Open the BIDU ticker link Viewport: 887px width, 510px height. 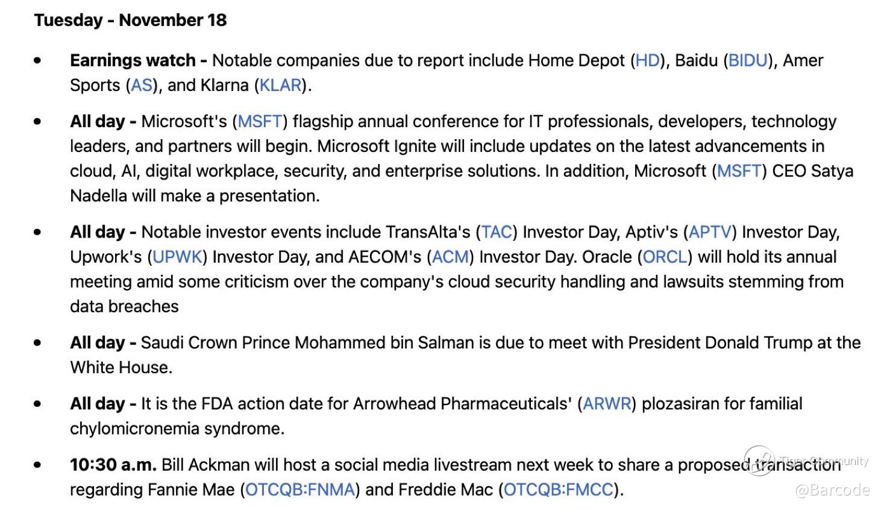coord(748,60)
